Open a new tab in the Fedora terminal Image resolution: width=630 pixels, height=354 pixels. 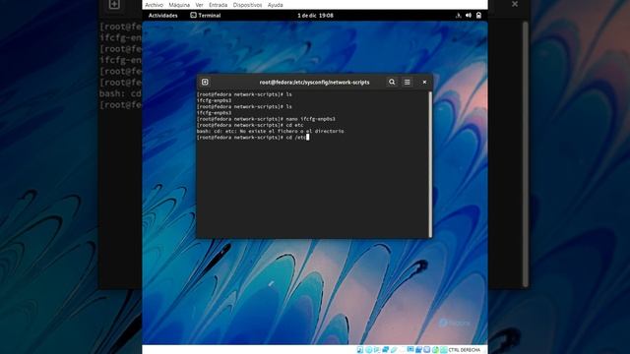(205, 82)
